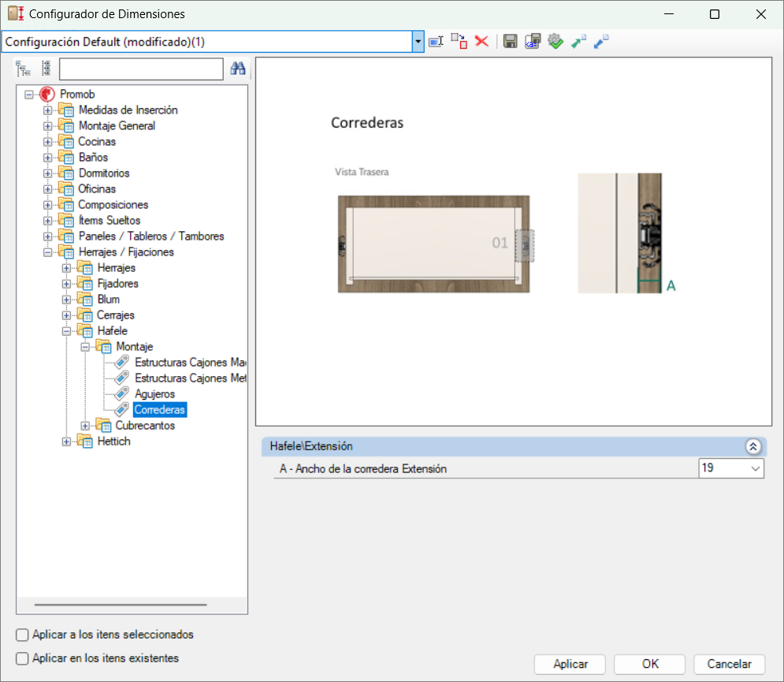784x682 pixels.
Task: Collapse the Hafele\Extensión section chevron
Action: (x=753, y=446)
